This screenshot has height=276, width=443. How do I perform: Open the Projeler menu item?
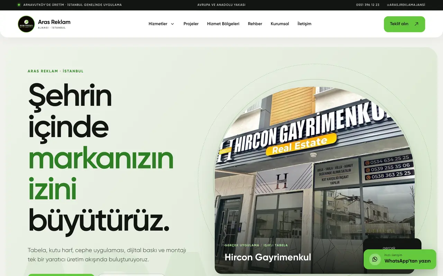pyautogui.click(x=191, y=24)
